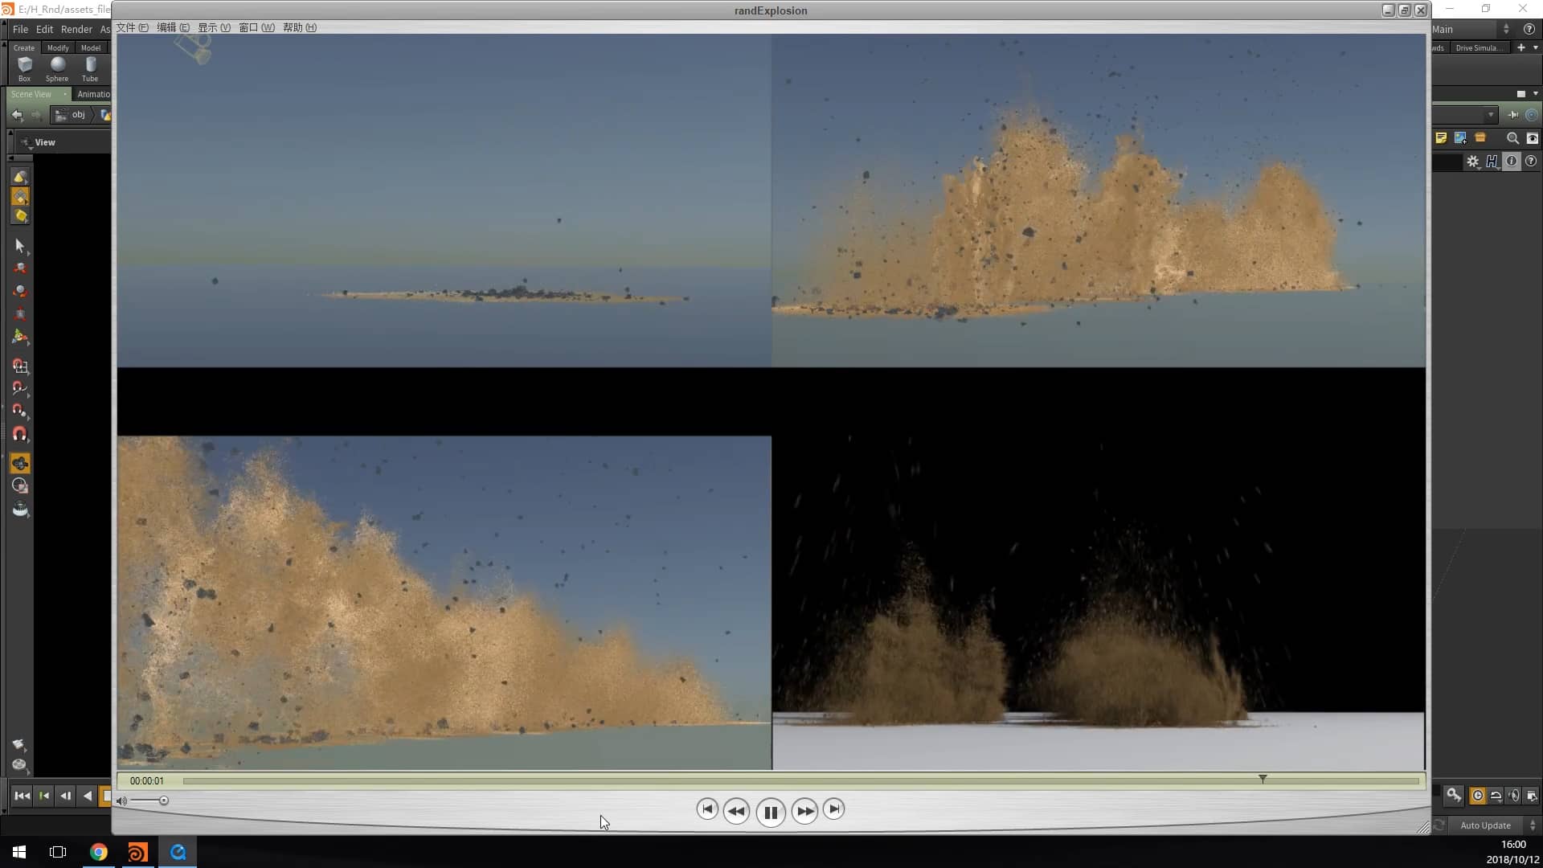
Task: Go back with the network path arrow
Action: click(x=17, y=115)
